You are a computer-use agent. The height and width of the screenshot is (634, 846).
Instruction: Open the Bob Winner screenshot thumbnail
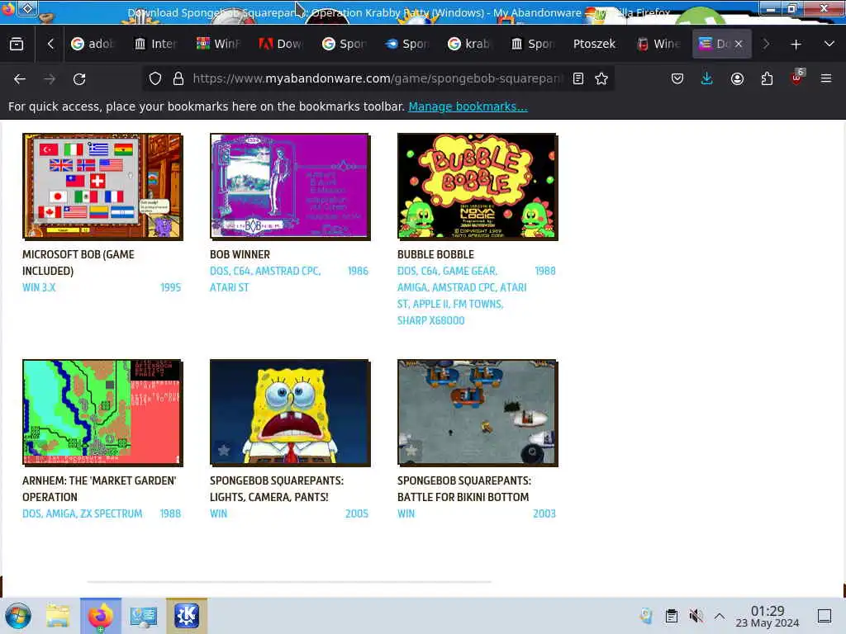coord(290,186)
